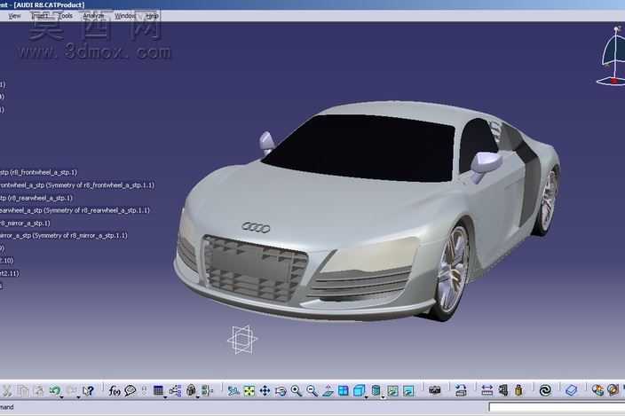Select tree row 'stp (r8_frontwheel_a_stp.1)'

click(39, 172)
